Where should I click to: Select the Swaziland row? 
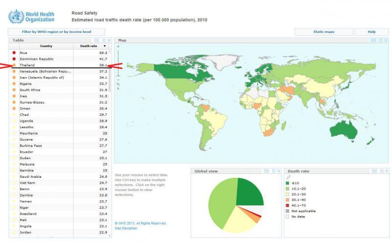[x=60, y=214]
